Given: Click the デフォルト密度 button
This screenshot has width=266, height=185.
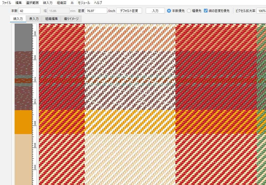Looking at the screenshot, I should tap(129, 11).
